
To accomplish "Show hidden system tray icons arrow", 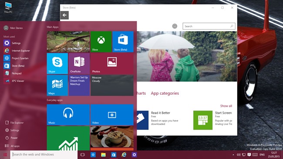I will pyautogui.click(x=233, y=155).
